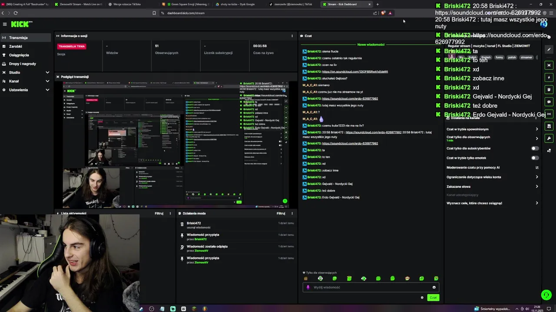Insert the first brown emote in emote row

point(305,279)
